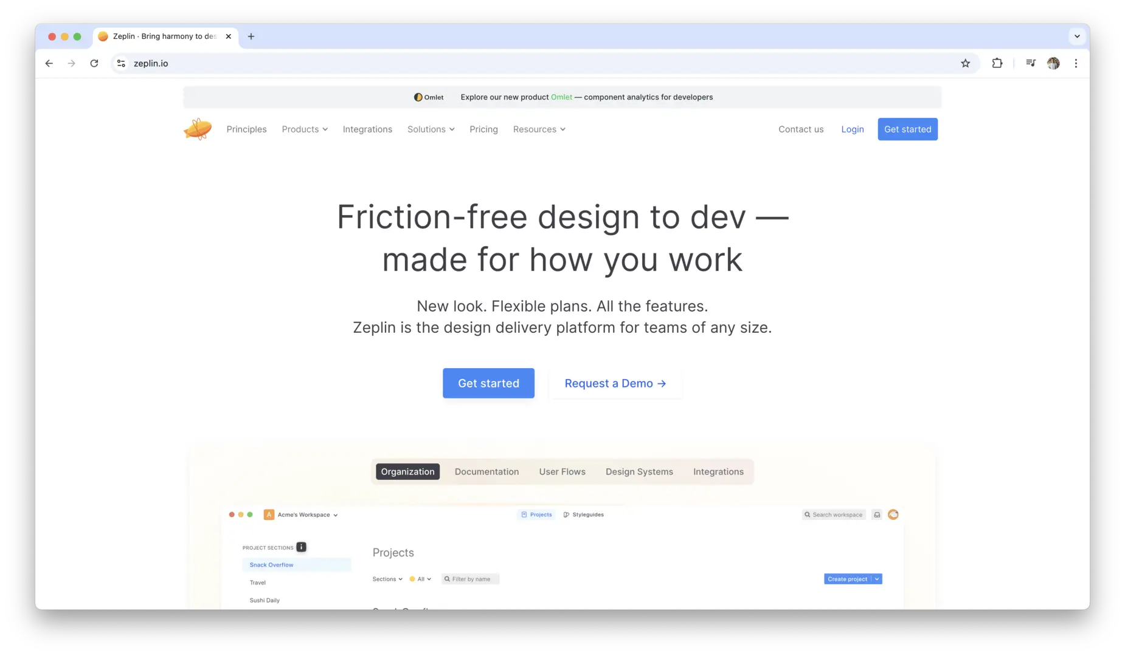
Task: Click Request a Demo link
Action: click(615, 383)
